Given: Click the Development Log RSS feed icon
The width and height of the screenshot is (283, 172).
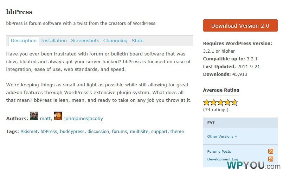Looking at the screenshot, I should (271, 159).
